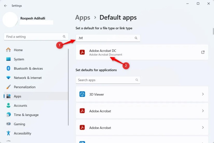Click the Home house icon in the sidebar
Viewport: 214px width, 143px height.
[8, 50]
